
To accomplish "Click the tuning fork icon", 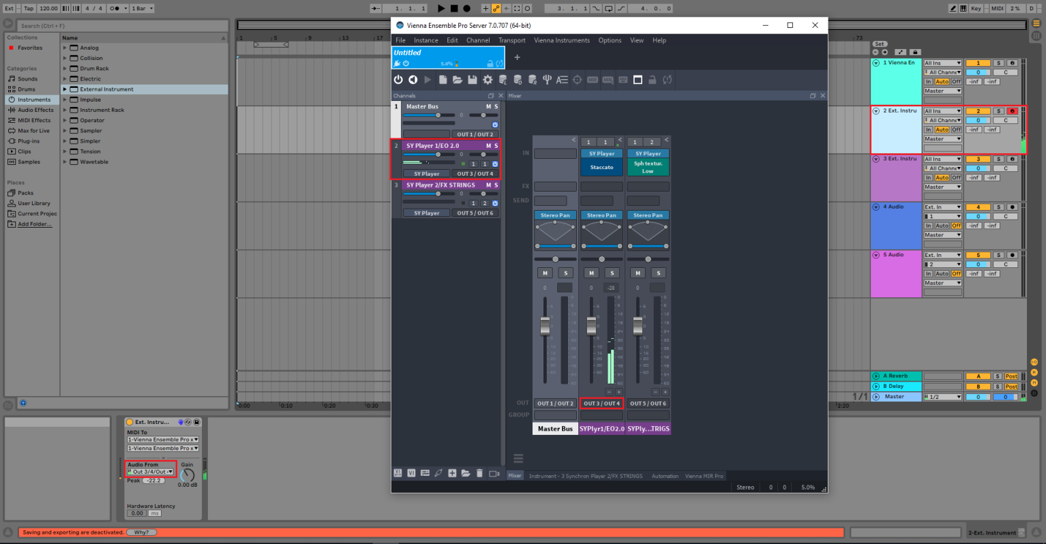I will click(547, 80).
